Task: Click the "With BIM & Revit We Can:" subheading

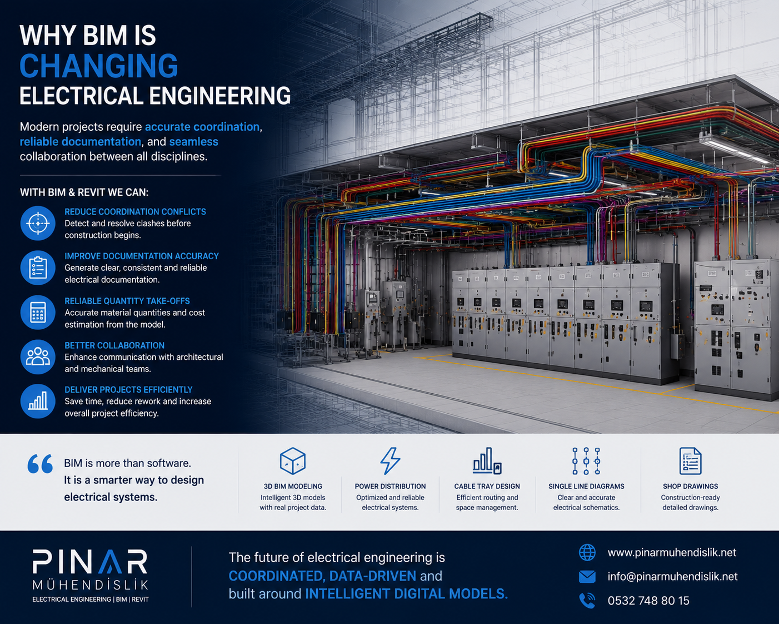Action: [x=84, y=192]
